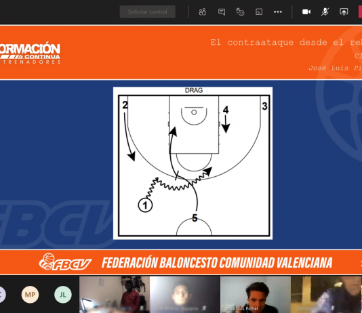
Task: Click the Solicitar control button
Action: click(x=147, y=12)
